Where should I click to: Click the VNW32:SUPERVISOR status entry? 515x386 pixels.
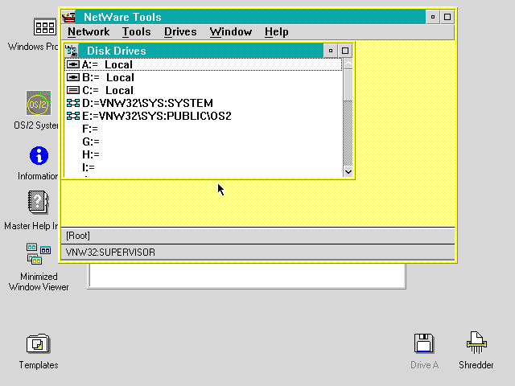click(257, 252)
